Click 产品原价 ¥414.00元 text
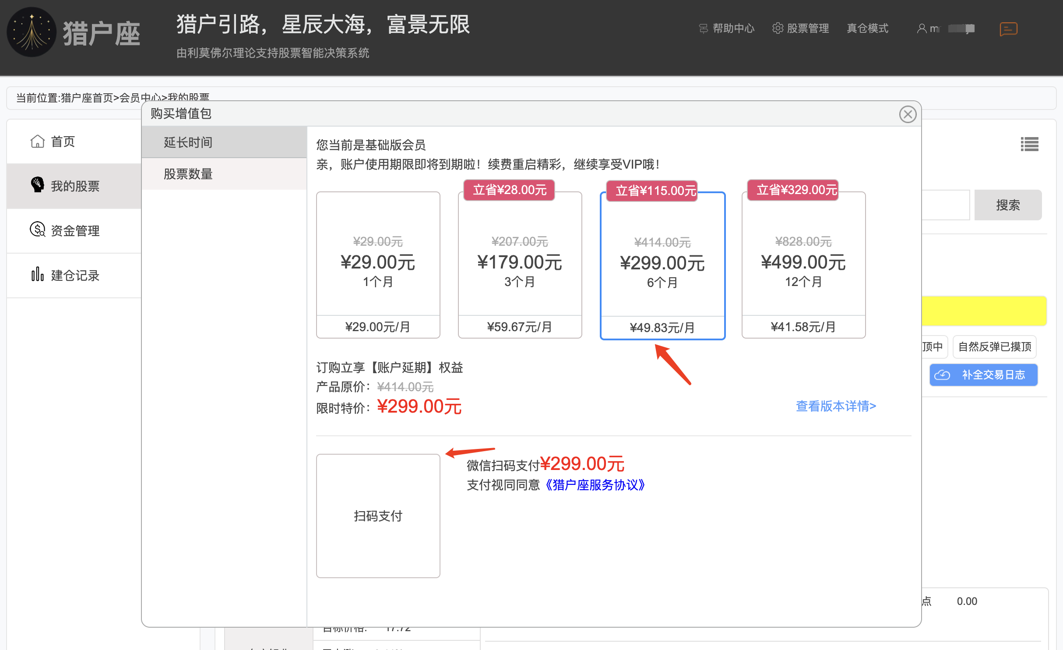The image size is (1063, 650). [375, 387]
